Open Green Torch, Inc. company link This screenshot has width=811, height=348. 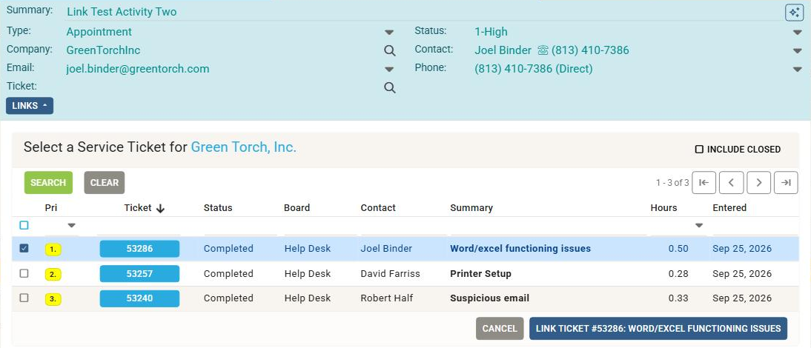244,147
